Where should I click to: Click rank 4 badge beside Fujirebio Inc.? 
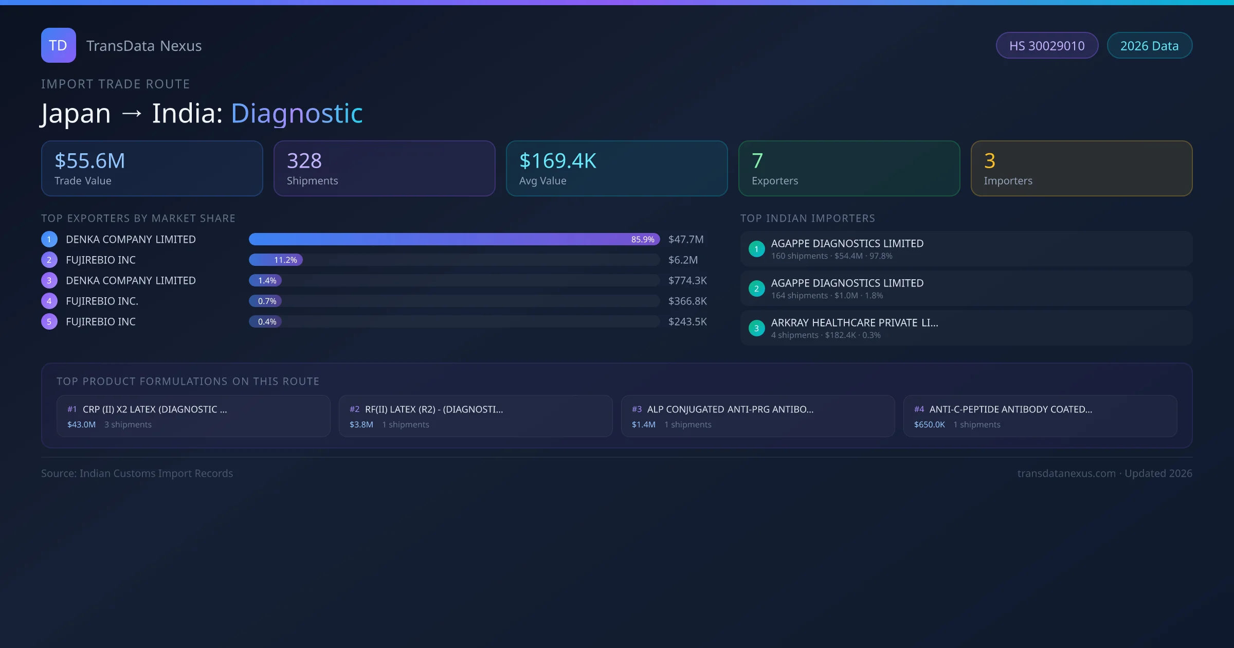point(49,301)
